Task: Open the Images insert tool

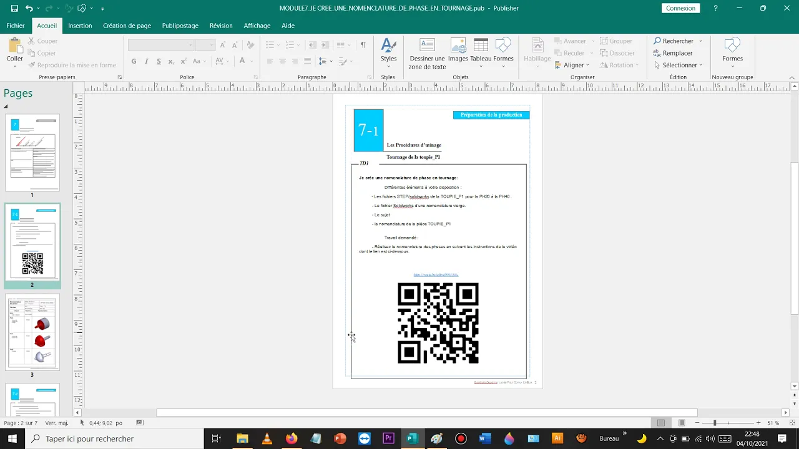Action: click(458, 50)
